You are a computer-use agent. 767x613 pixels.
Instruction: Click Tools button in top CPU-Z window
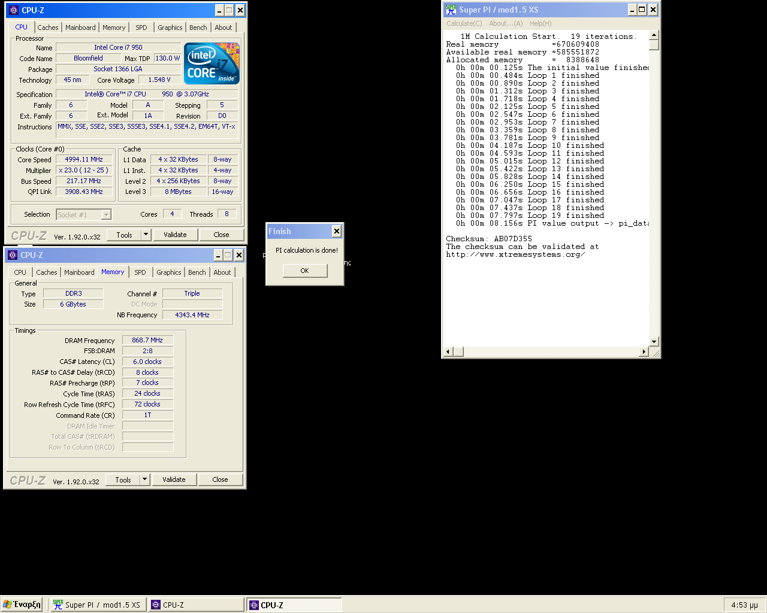pyautogui.click(x=125, y=235)
